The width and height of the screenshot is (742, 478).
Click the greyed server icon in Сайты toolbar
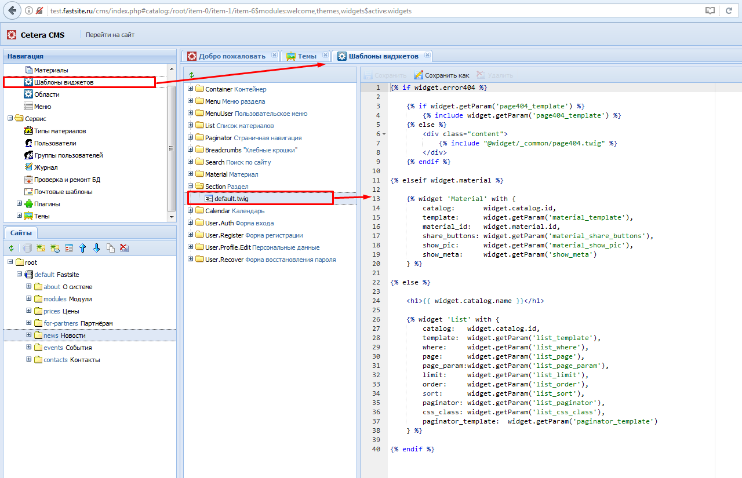(x=27, y=248)
